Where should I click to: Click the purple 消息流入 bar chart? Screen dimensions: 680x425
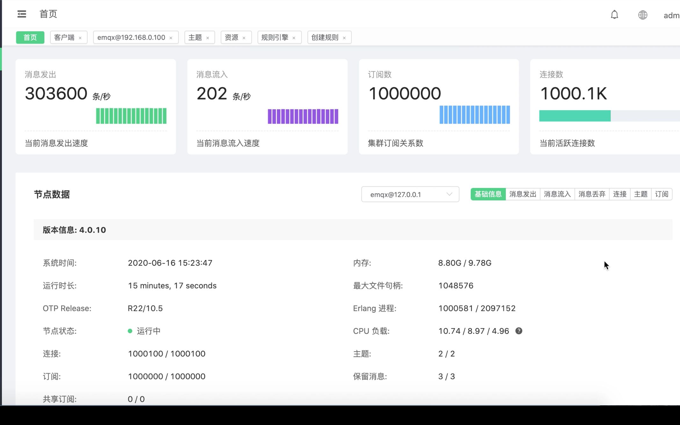click(303, 116)
